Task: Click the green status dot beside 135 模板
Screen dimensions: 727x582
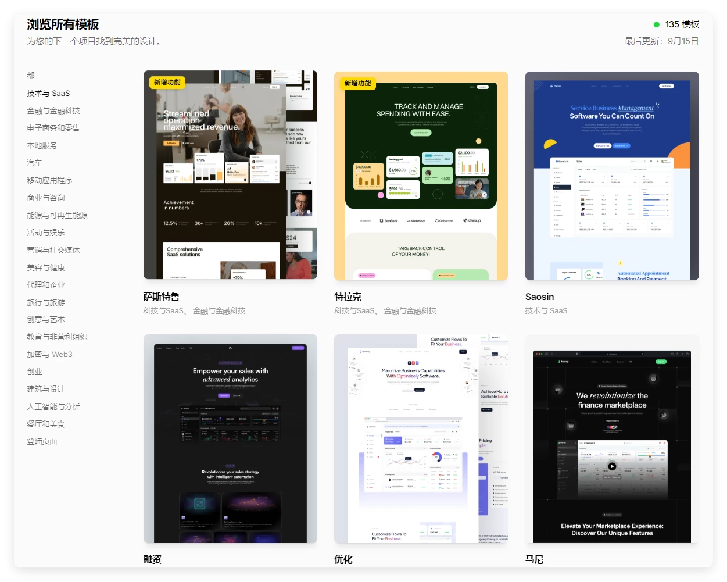Action: tap(657, 24)
